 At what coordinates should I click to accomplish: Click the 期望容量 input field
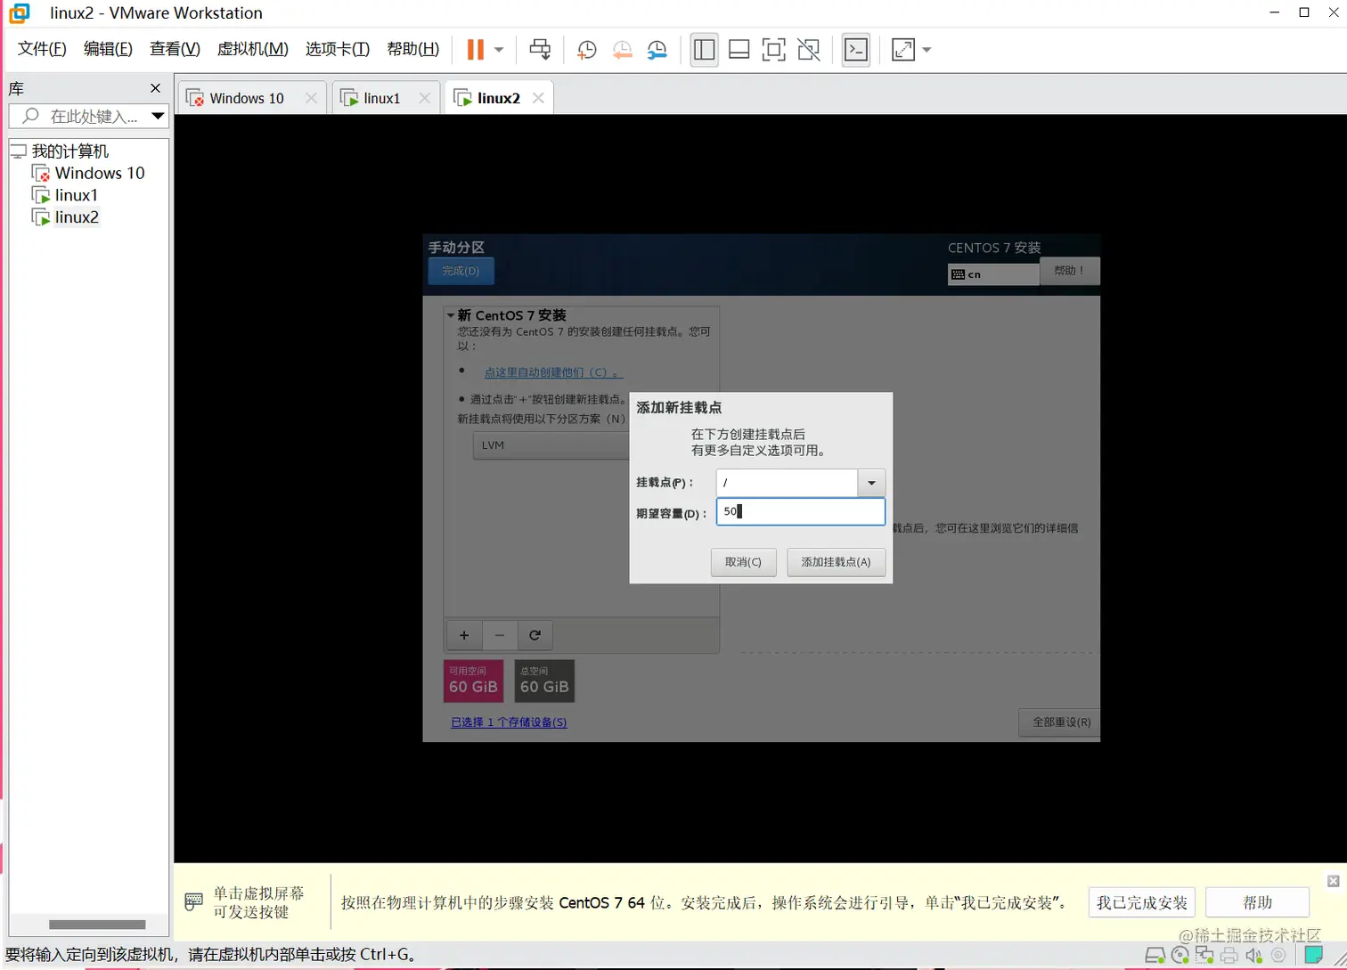coord(800,511)
